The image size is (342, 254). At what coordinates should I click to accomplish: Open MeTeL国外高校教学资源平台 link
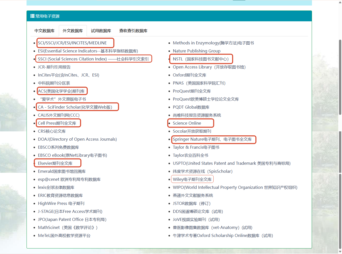(64, 235)
